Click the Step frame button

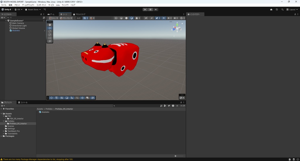(156, 9)
